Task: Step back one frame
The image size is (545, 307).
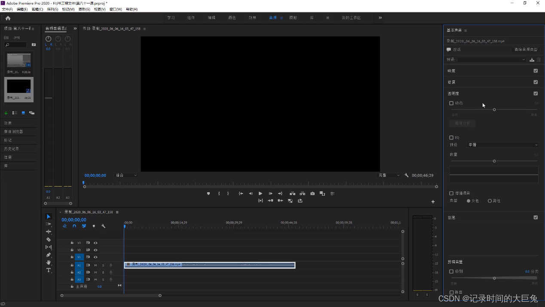Action: click(x=251, y=193)
